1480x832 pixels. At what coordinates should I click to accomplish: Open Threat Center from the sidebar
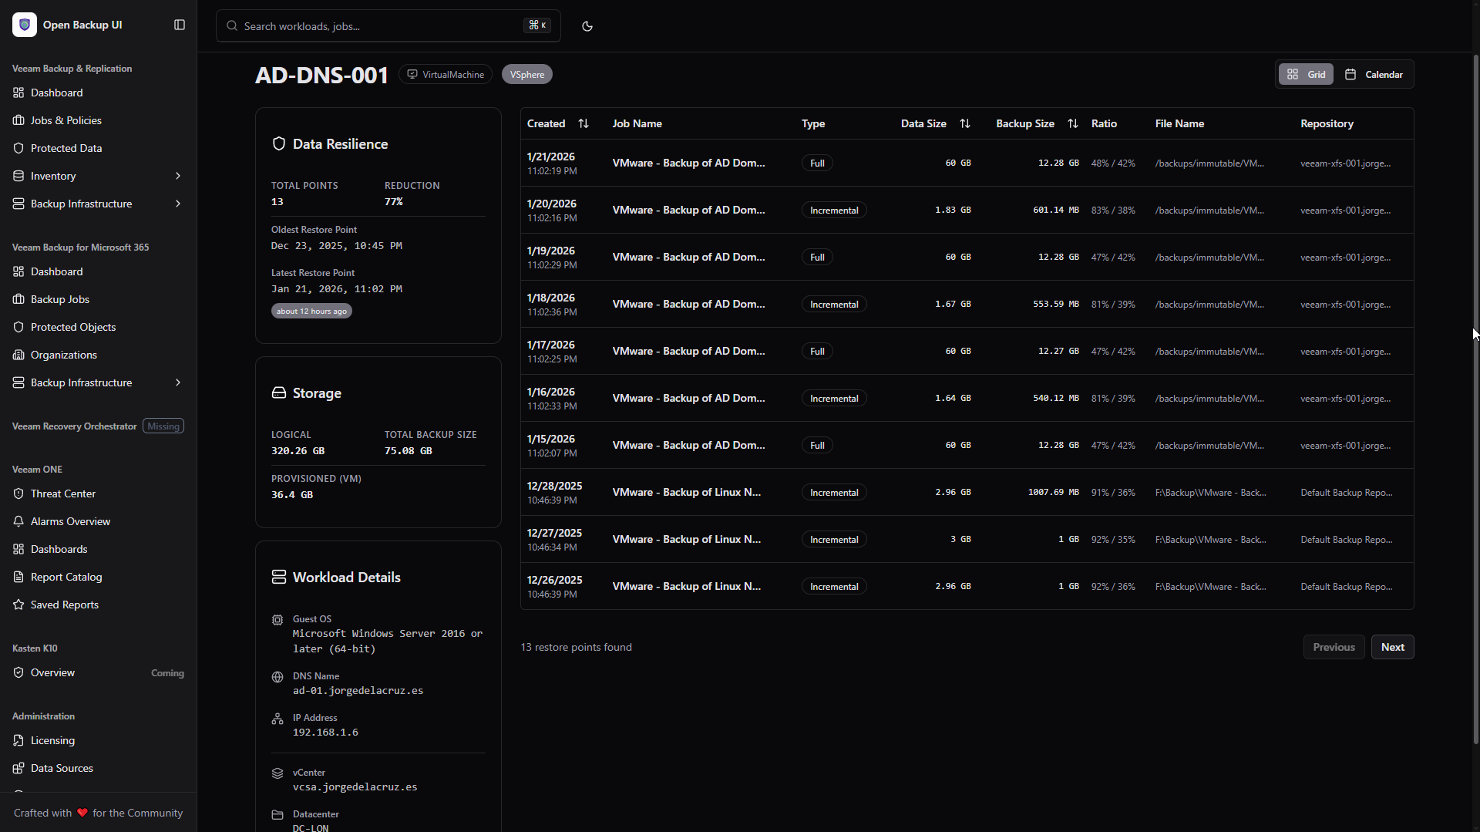[62, 493]
